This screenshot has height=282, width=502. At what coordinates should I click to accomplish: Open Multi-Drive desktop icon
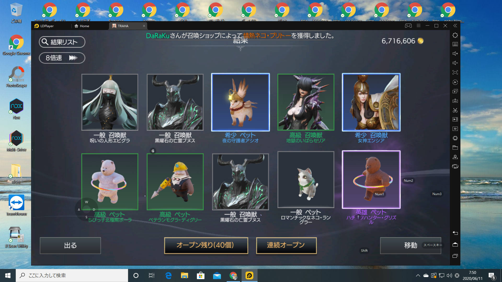tap(16, 141)
